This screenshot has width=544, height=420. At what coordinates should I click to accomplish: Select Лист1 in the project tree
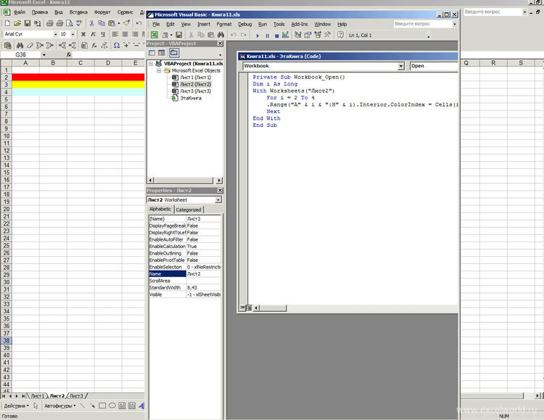195,78
